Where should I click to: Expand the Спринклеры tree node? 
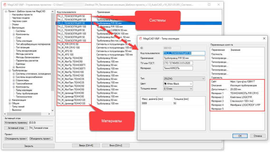click(13, 80)
